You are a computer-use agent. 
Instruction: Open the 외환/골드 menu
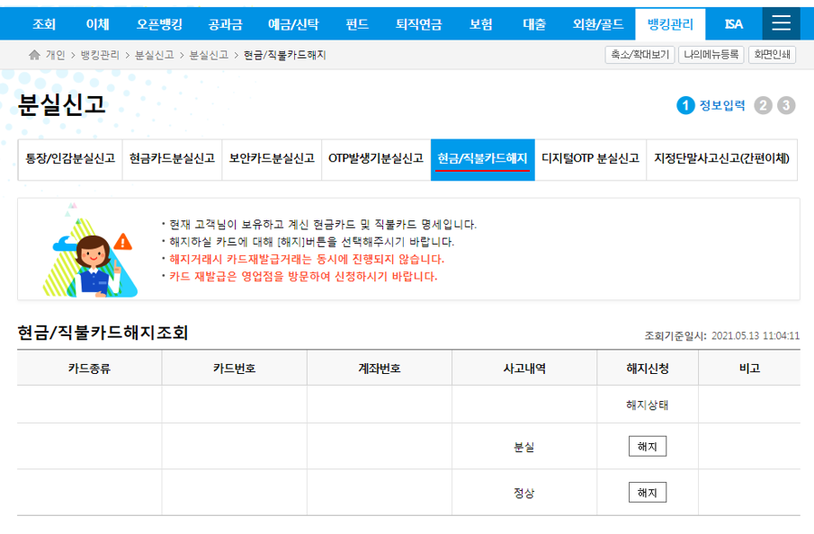pos(598,24)
